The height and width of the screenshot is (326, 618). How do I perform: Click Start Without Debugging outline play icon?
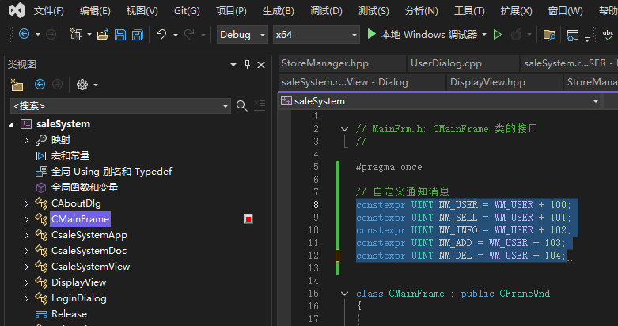(x=498, y=35)
